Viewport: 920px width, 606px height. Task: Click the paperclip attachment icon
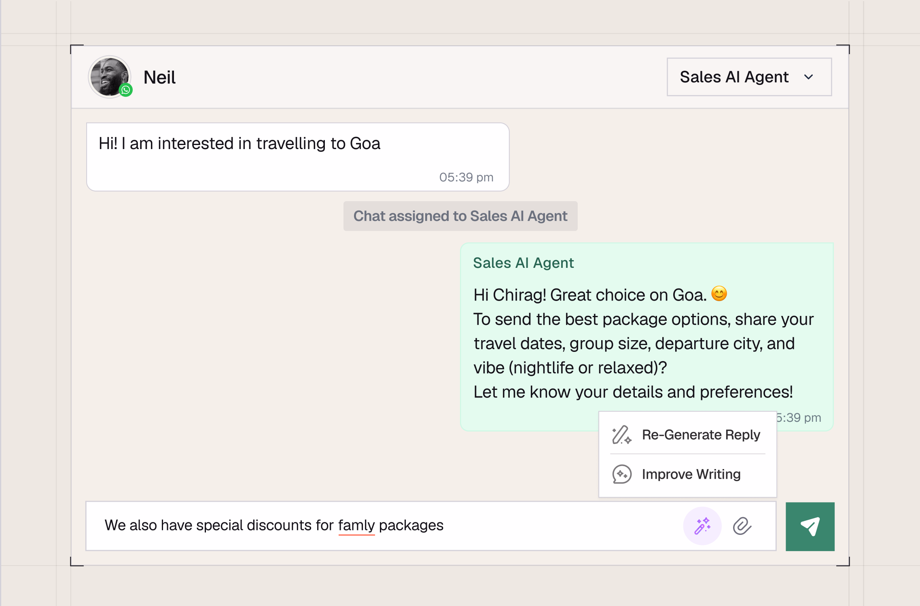(742, 526)
